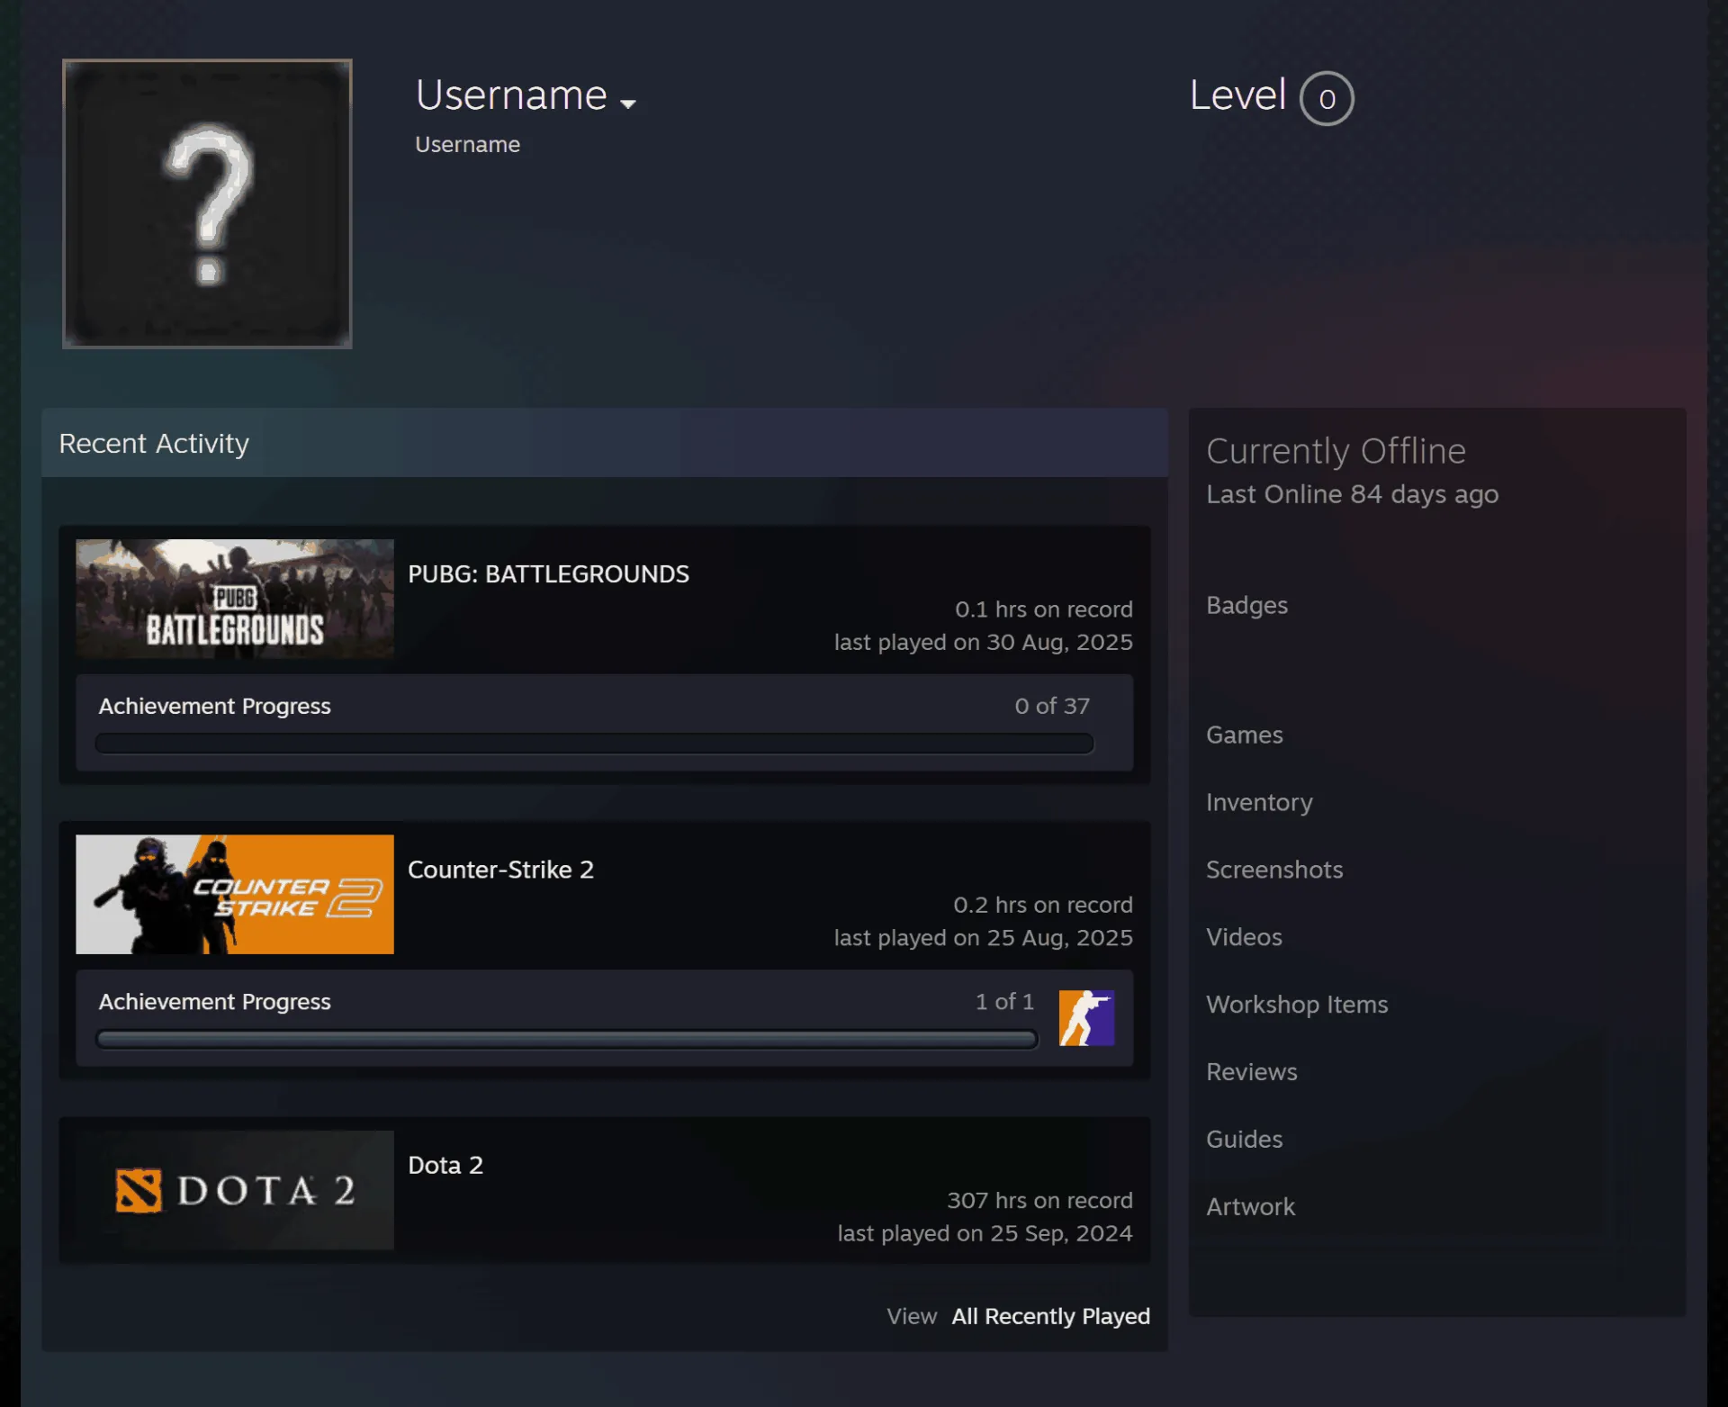1728x1407 pixels.
Task: Click the Level 0 badge circle
Action: [1327, 98]
